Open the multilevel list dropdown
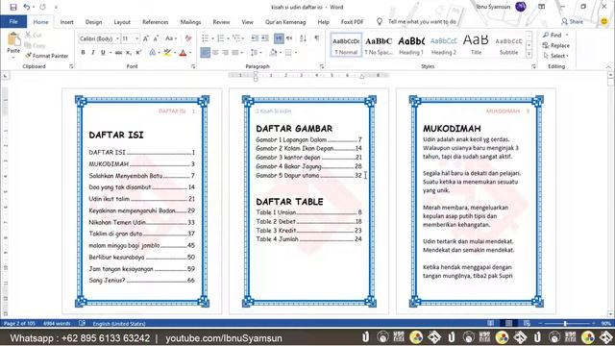Screen dimensions: 615x346 point(243,38)
